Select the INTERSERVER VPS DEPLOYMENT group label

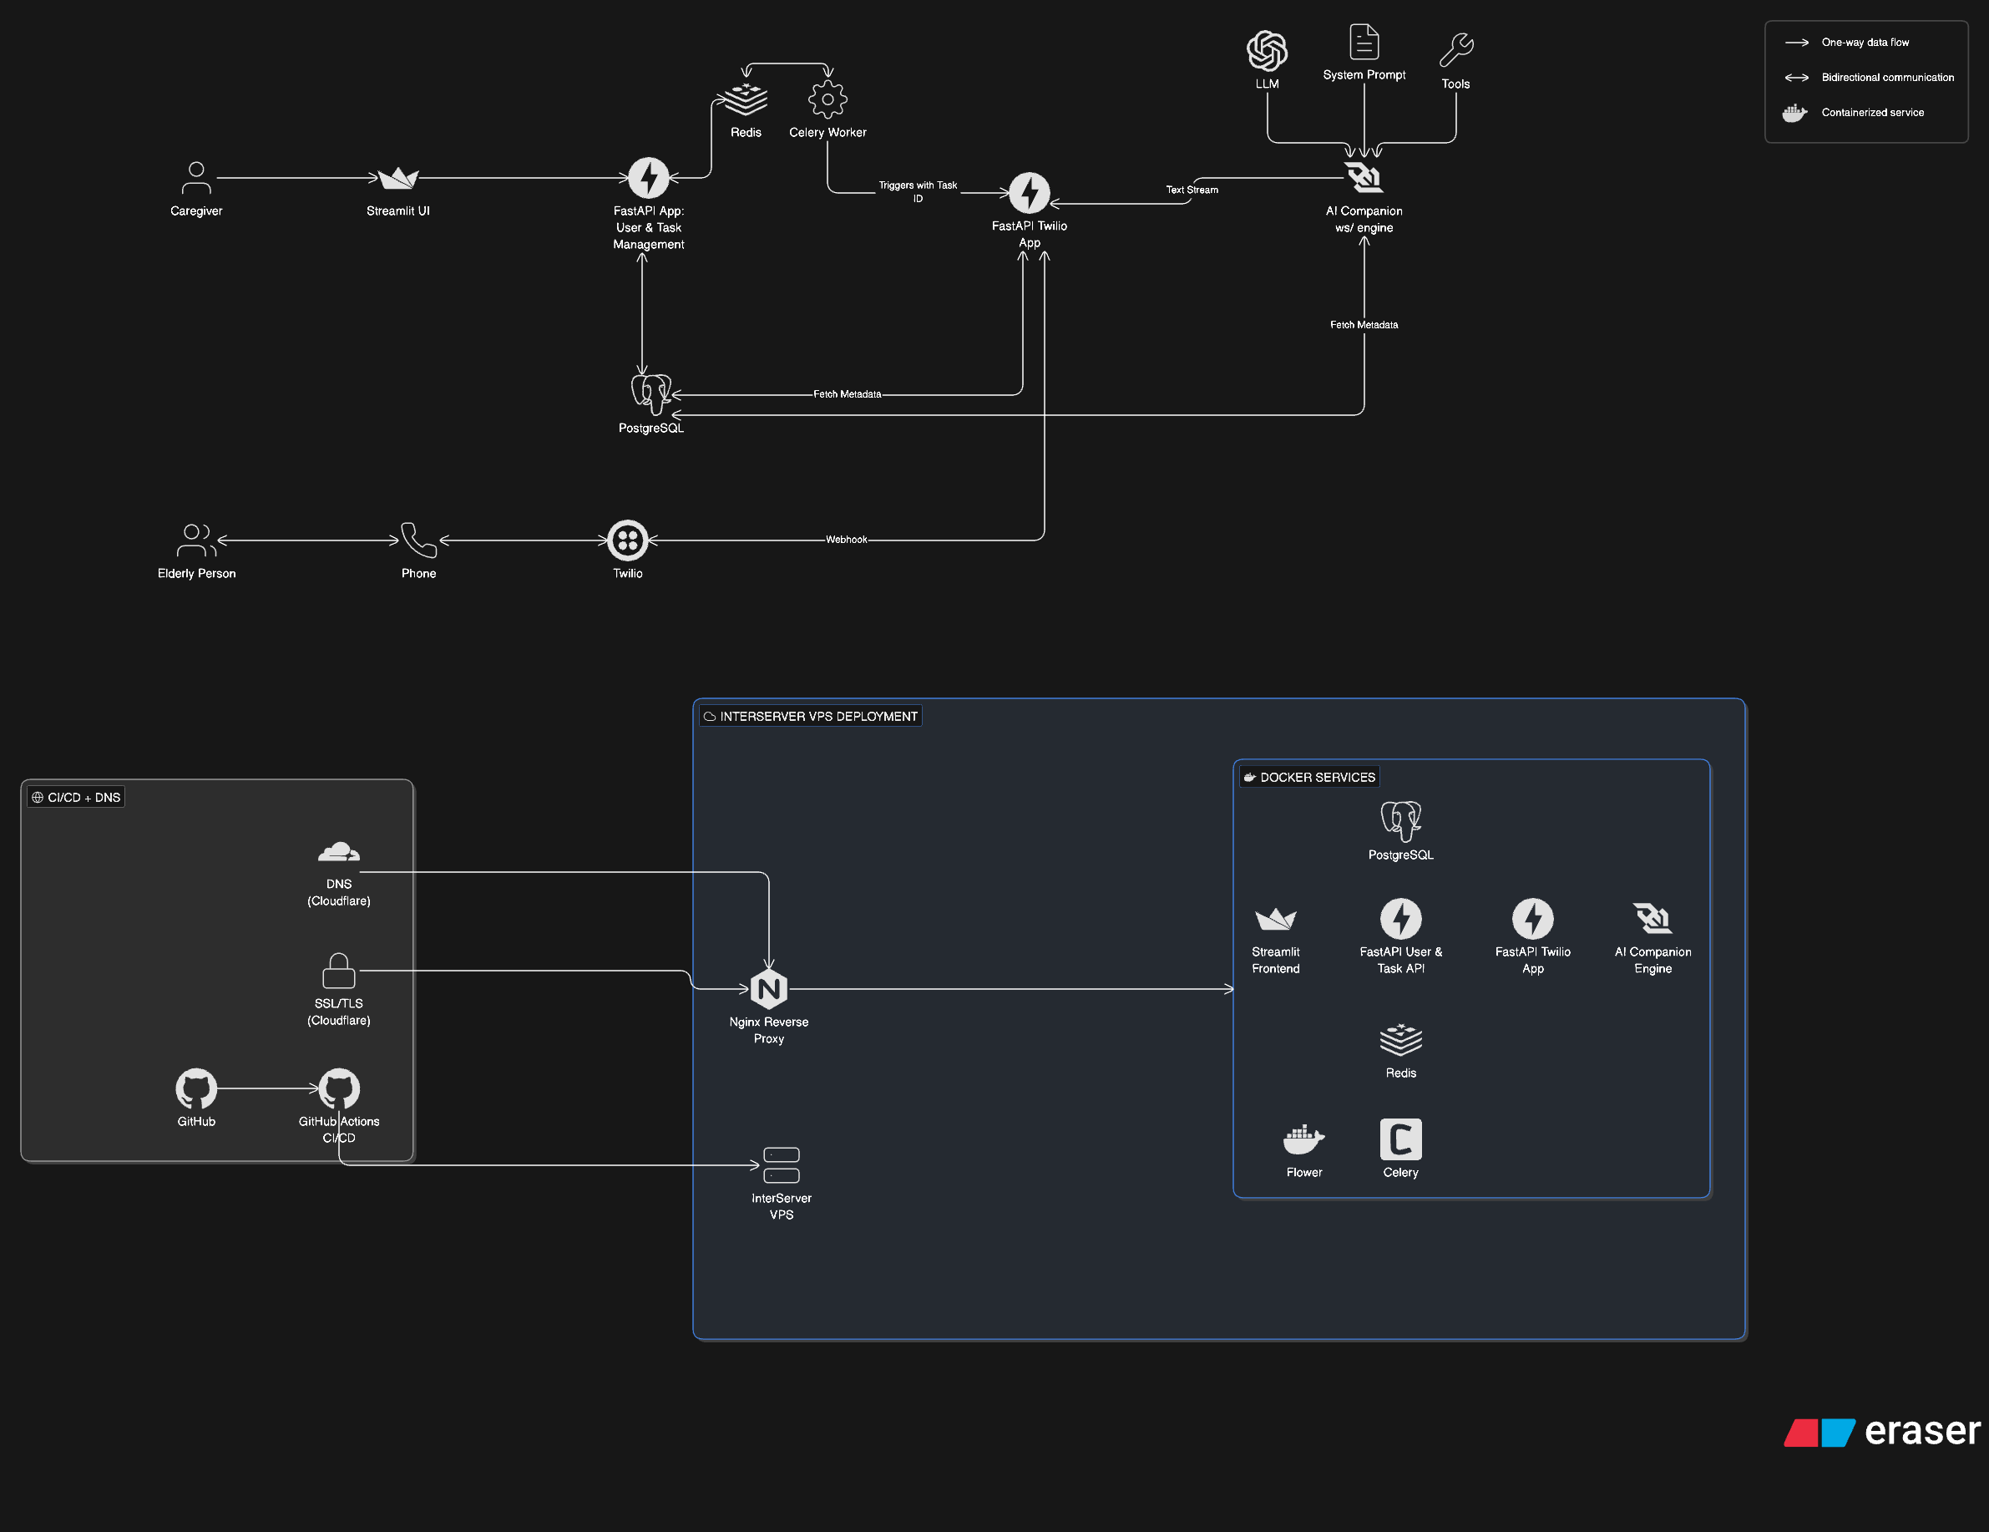tap(811, 716)
